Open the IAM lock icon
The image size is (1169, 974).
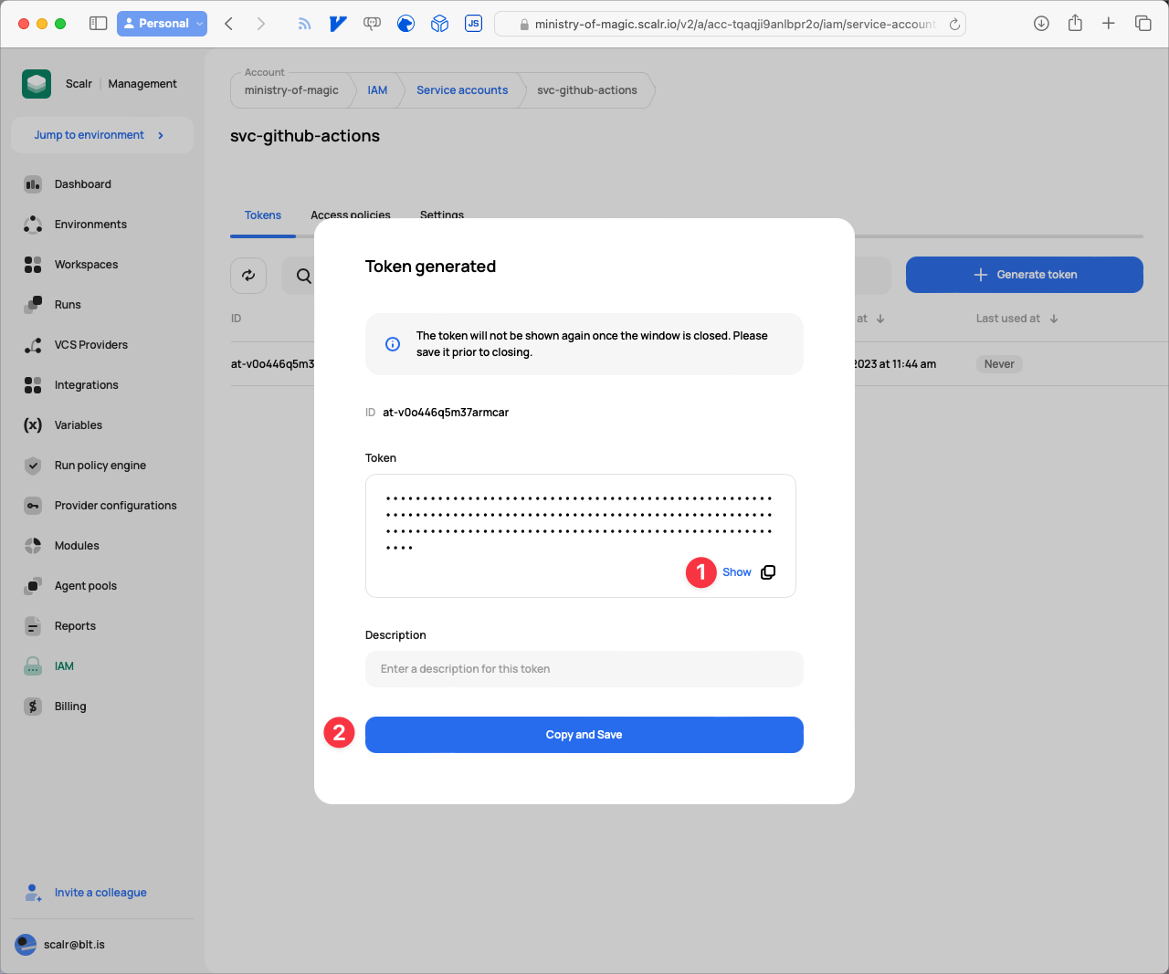(33, 666)
